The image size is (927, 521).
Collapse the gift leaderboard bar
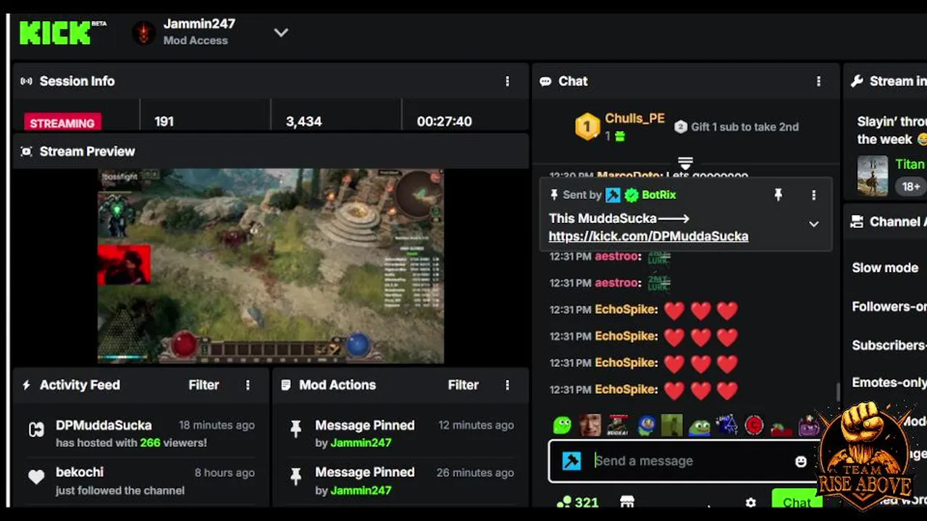685,162
